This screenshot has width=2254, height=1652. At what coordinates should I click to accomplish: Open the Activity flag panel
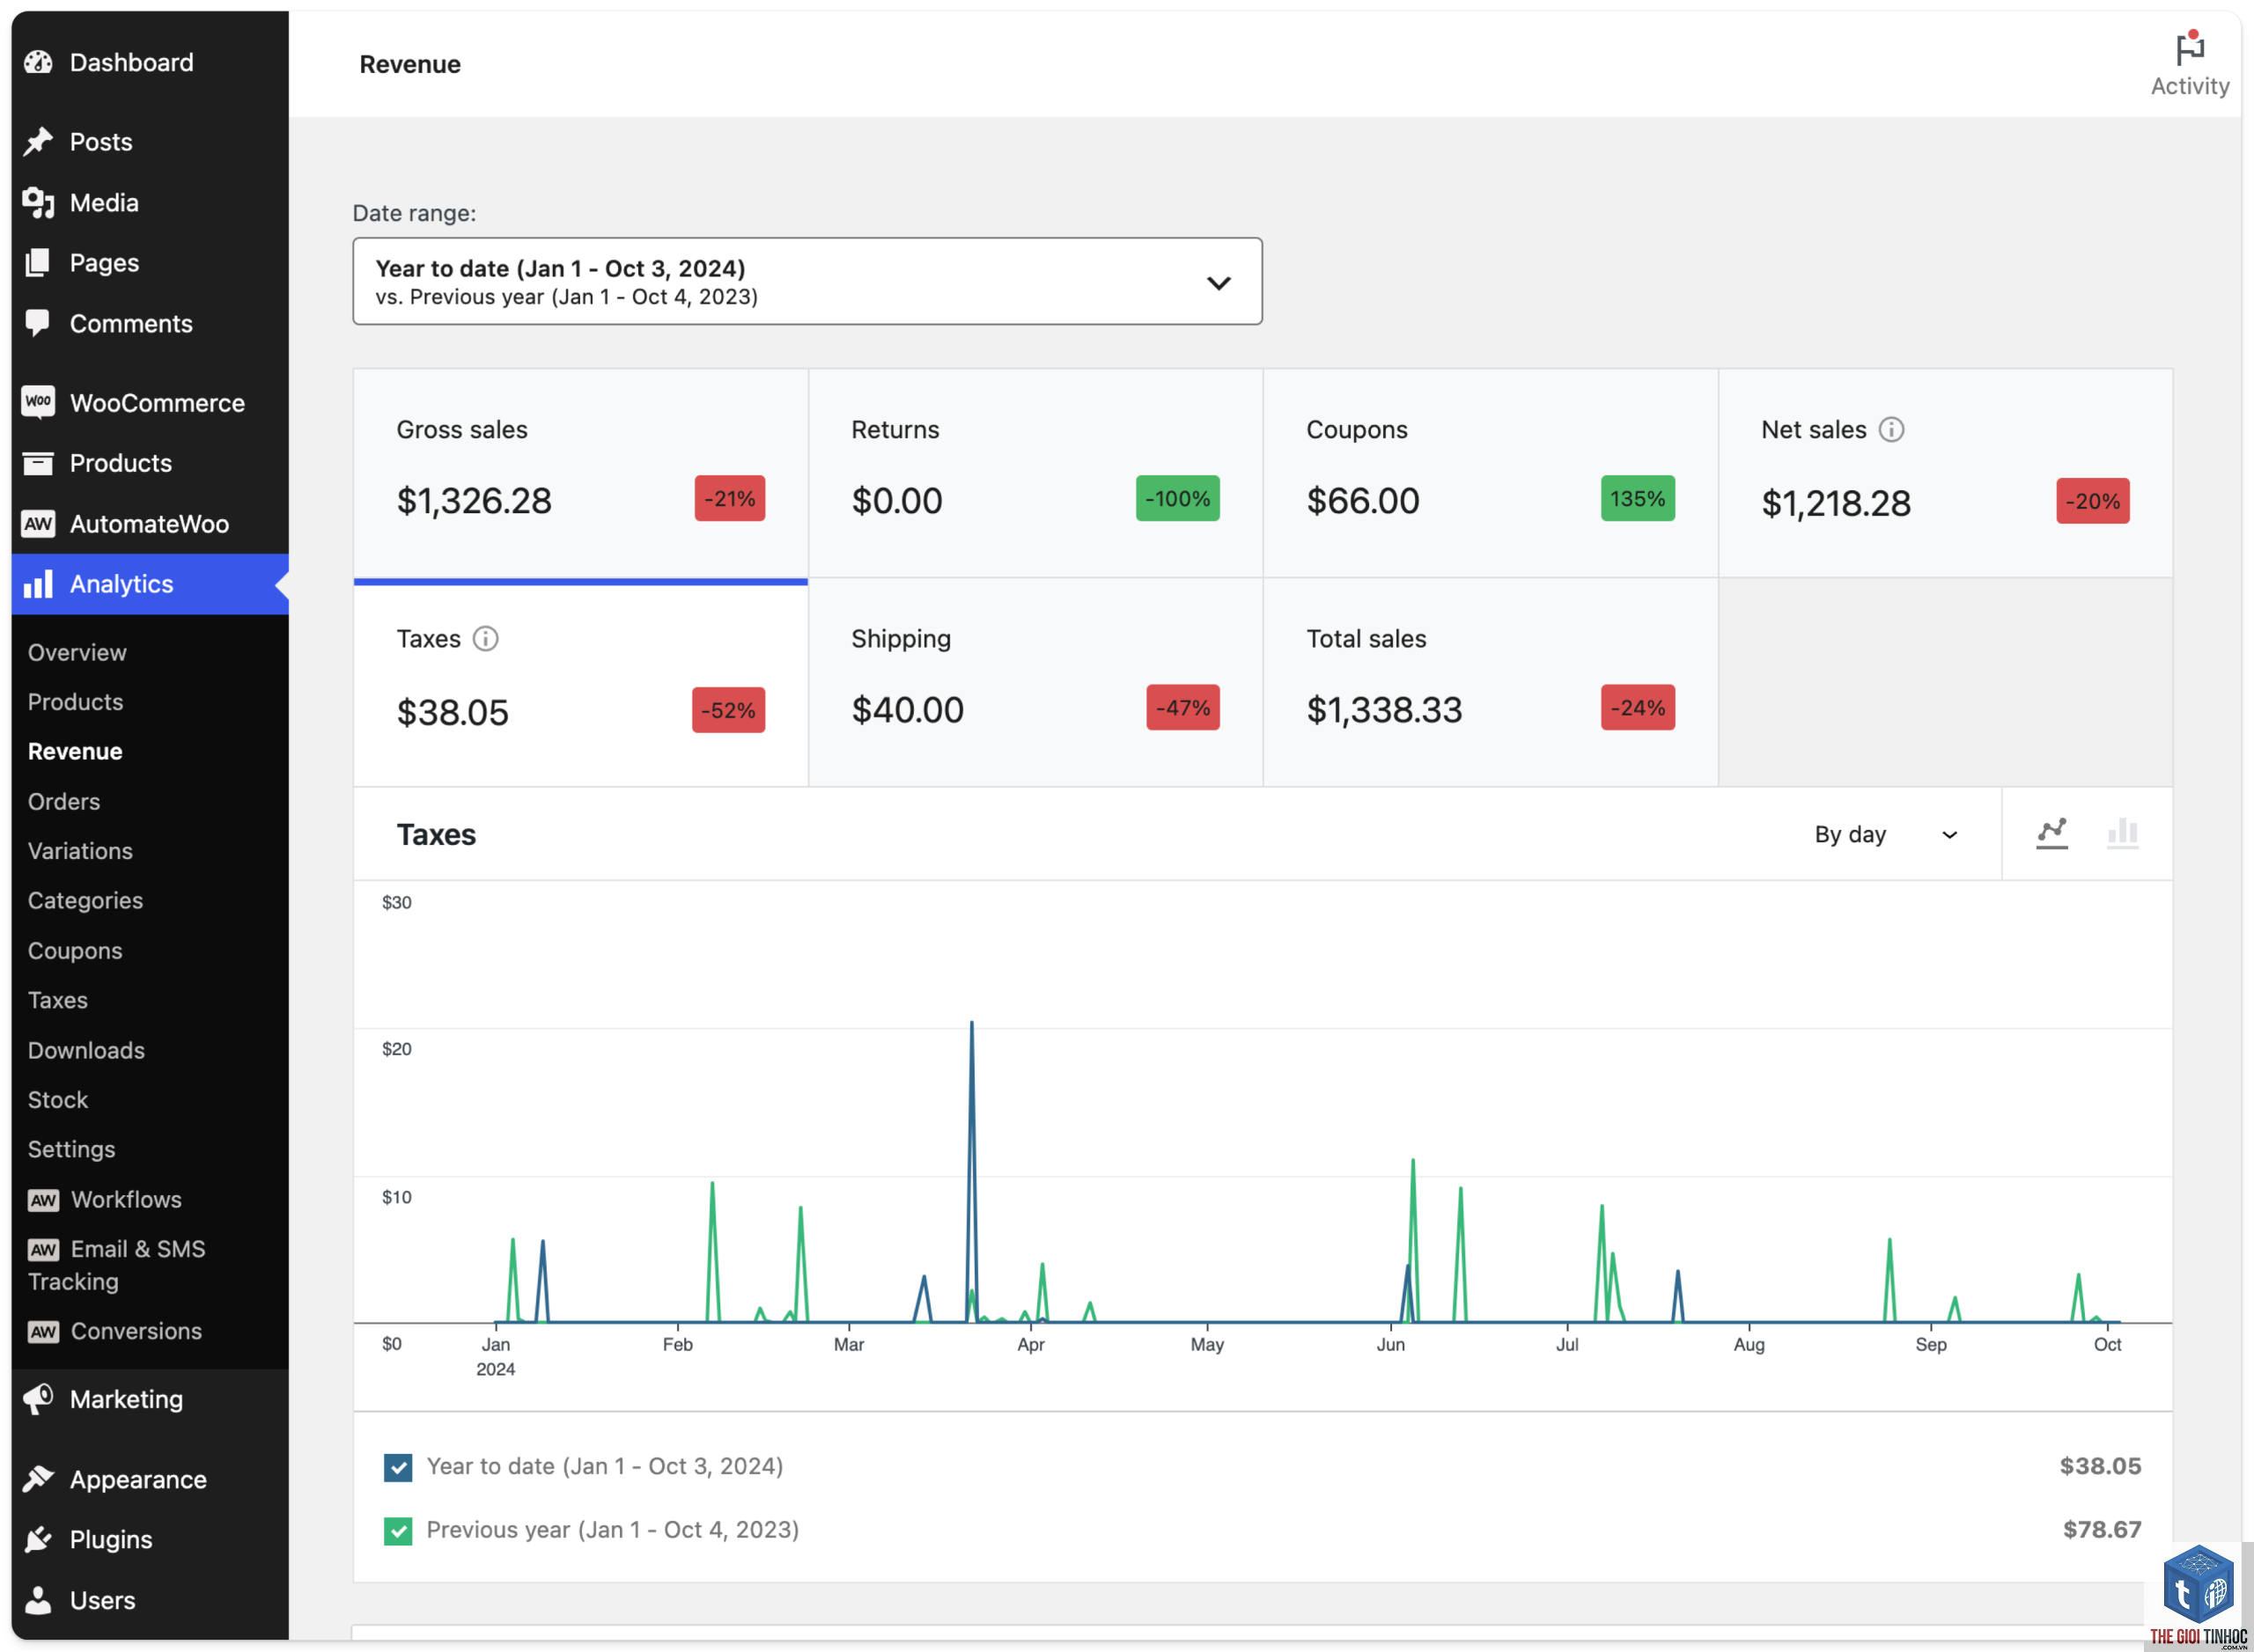(2189, 64)
